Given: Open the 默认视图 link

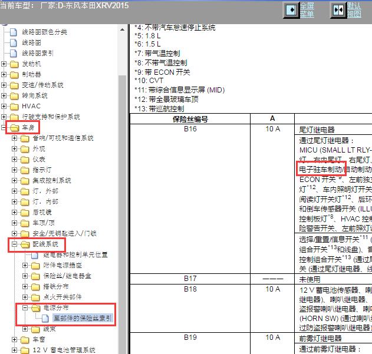Looking at the screenshot, I should (354, 10).
